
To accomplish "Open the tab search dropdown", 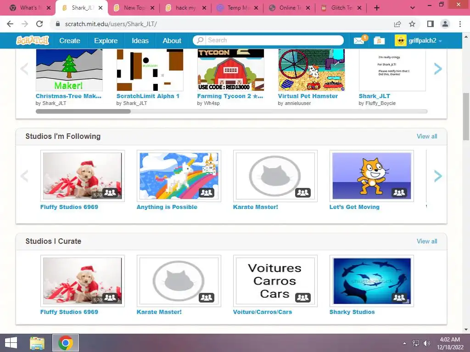I will (x=413, y=8).
